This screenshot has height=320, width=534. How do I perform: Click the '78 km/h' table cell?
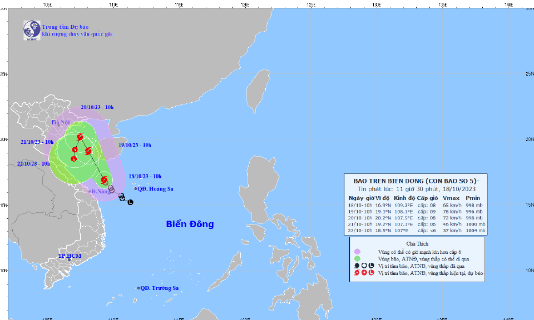pos(452,212)
